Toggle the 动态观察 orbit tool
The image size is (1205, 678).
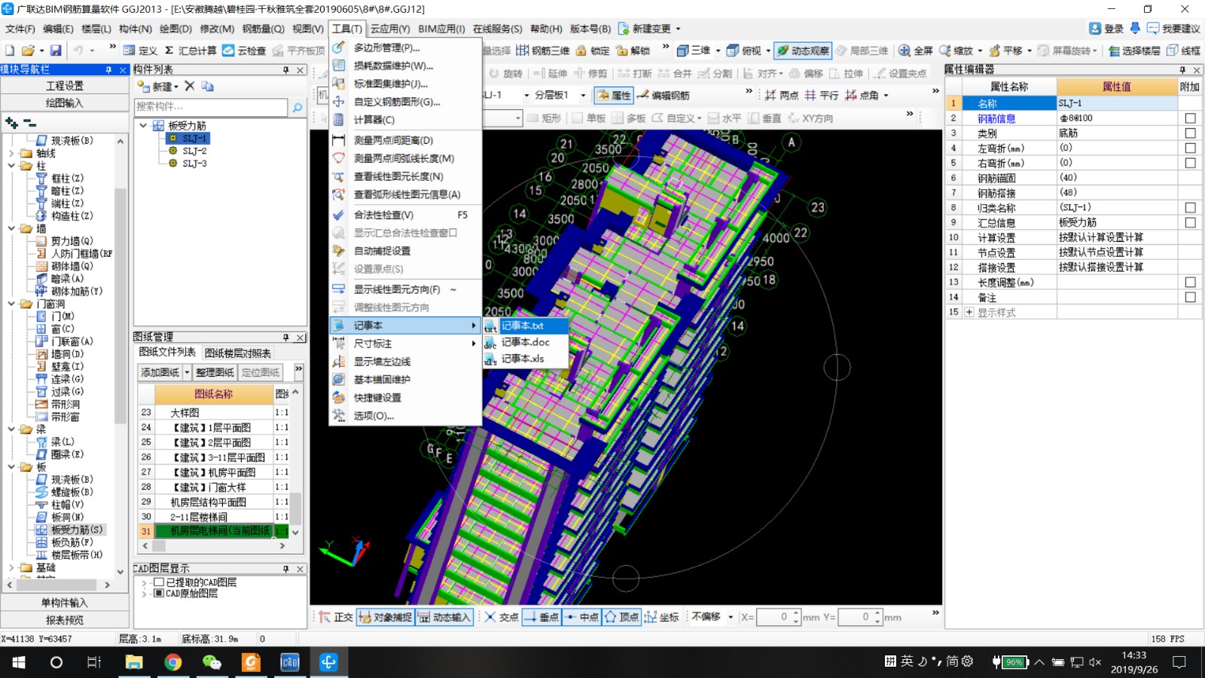803,50
